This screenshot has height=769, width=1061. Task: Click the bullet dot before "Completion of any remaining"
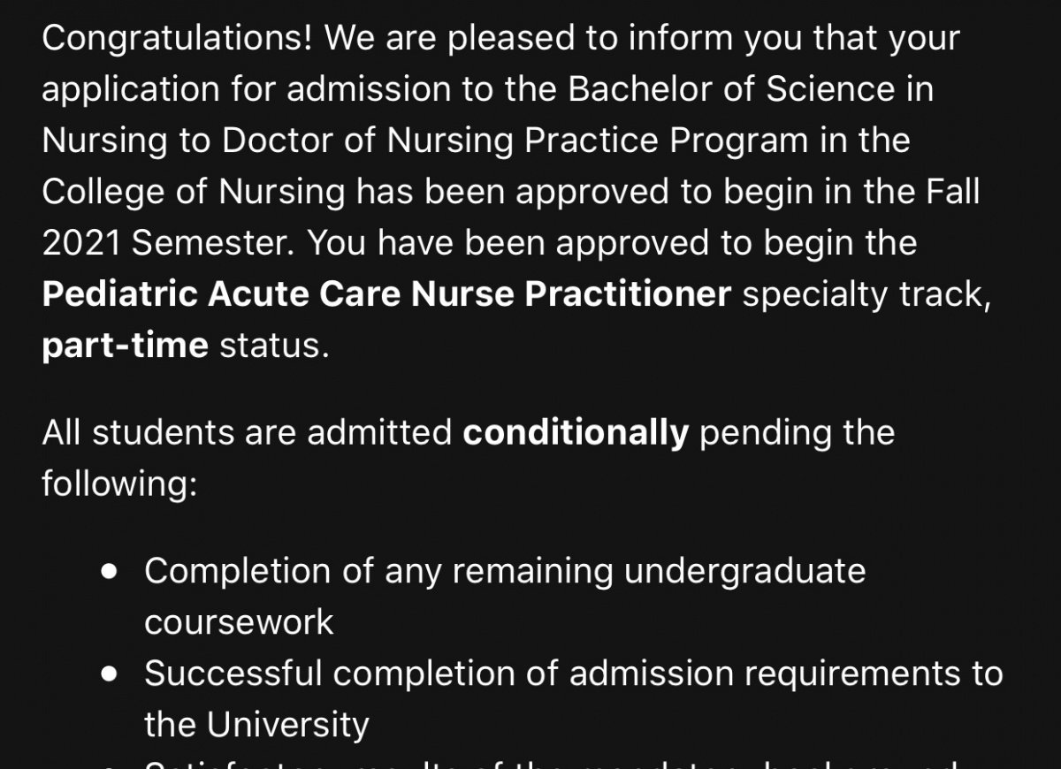pyautogui.click(x=110, y=572)
